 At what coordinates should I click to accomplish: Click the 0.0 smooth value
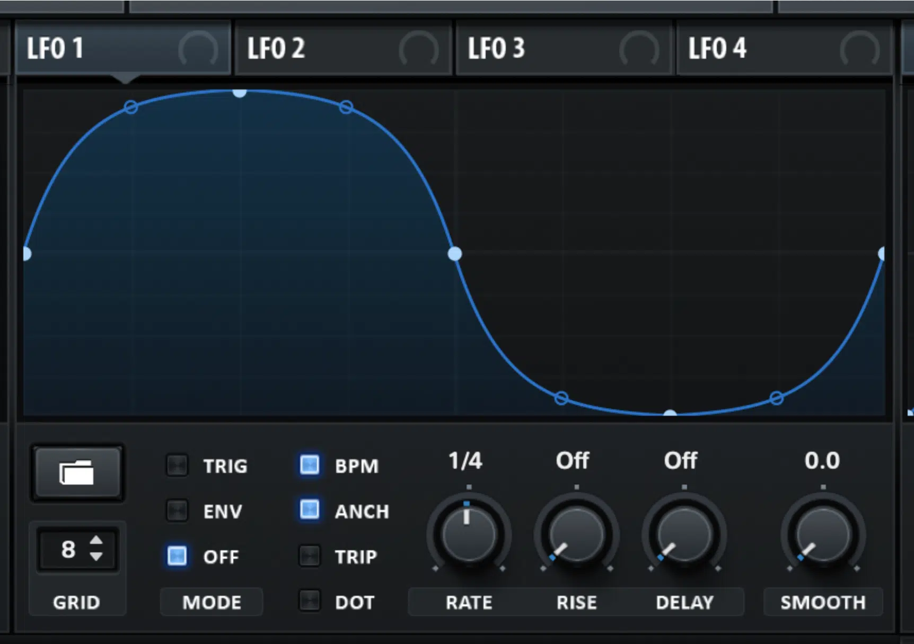[822, 461]
